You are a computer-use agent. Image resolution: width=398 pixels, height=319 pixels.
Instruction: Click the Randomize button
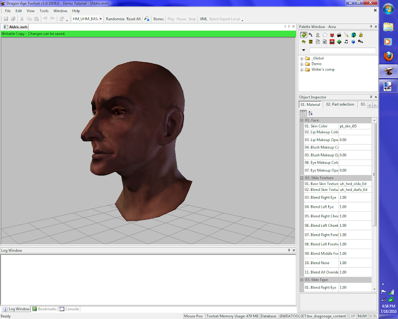tap(115, 19)
